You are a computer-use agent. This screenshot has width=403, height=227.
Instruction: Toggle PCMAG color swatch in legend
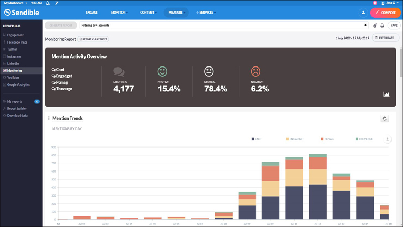322,139
